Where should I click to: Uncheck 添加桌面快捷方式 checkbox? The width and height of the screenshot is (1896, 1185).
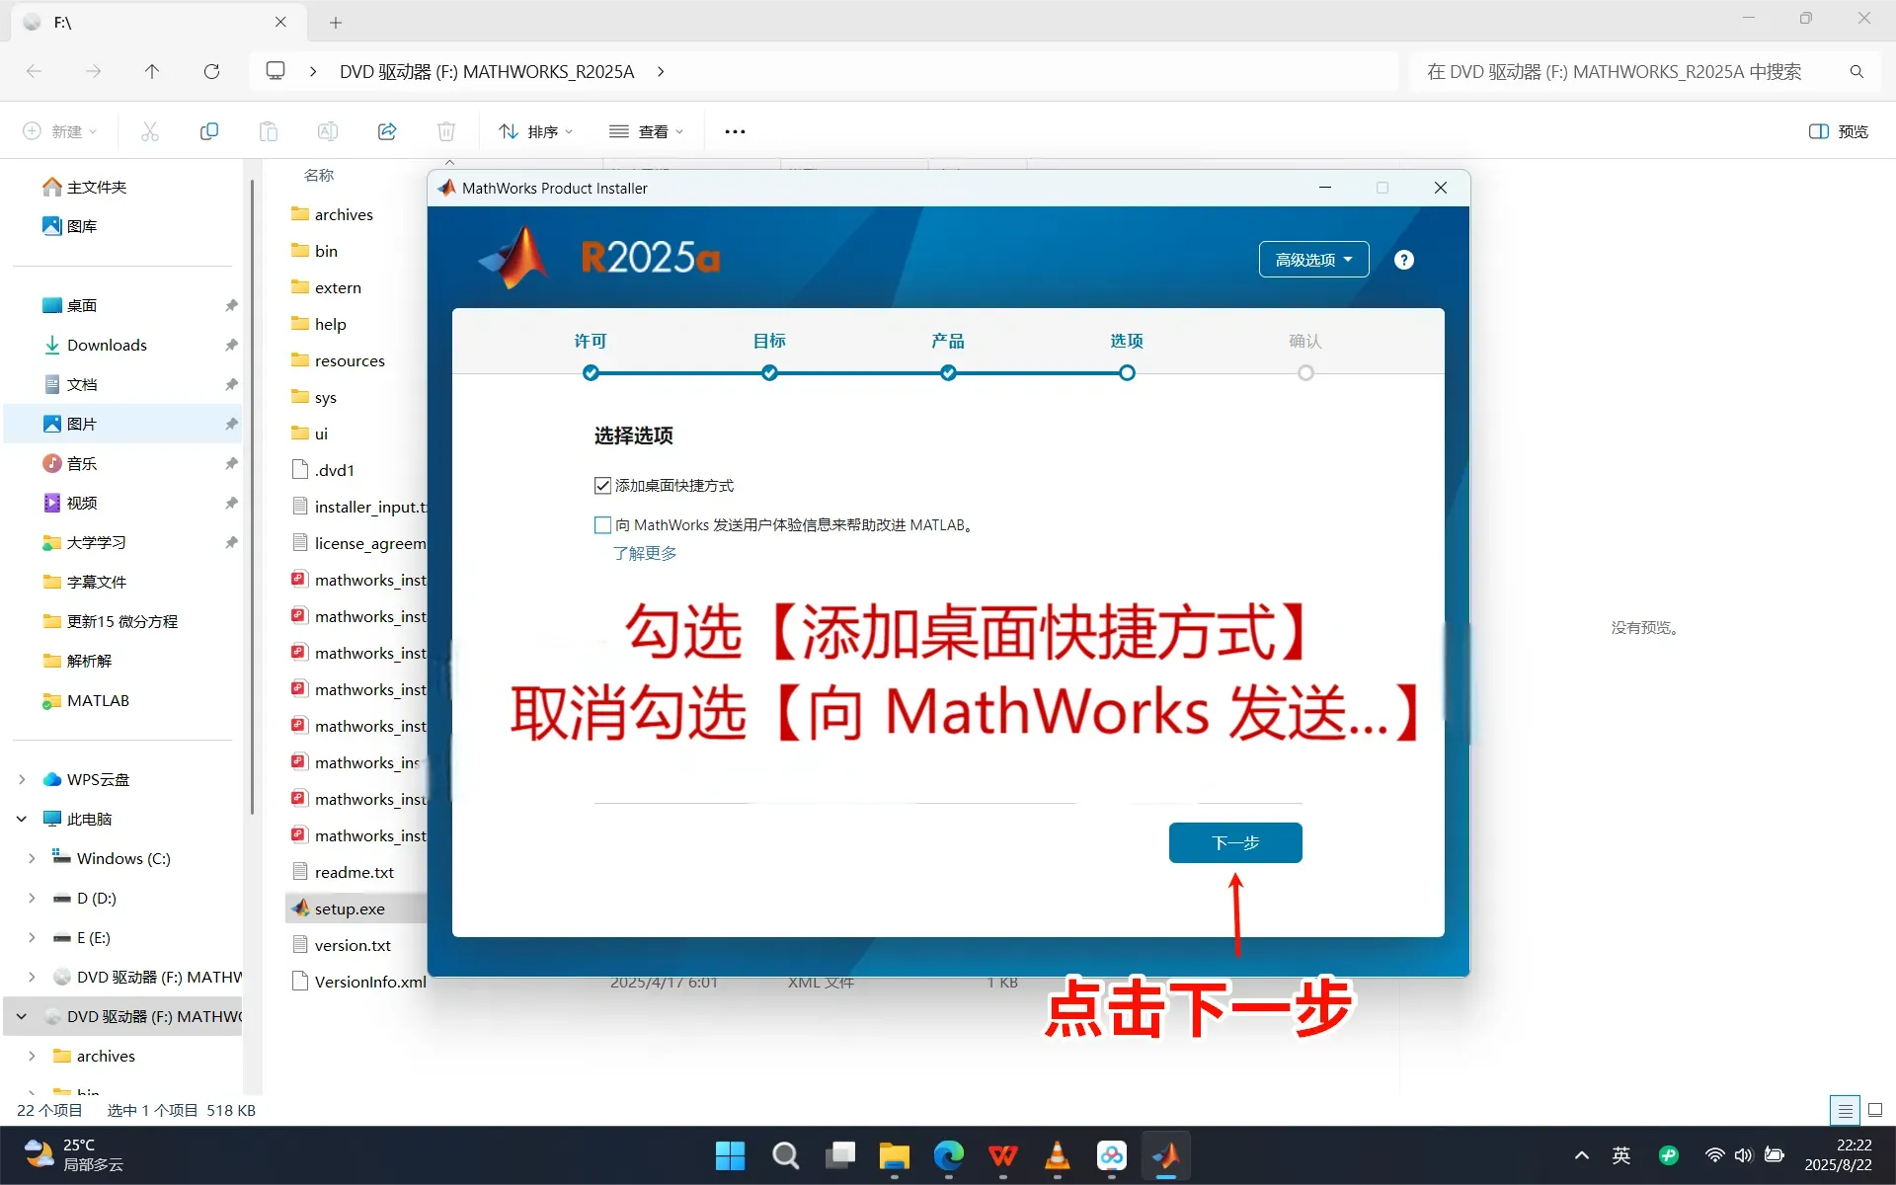[x=602, y=485]
